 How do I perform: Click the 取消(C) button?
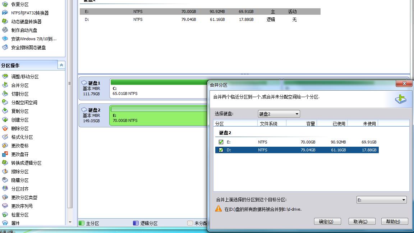click(x=362, y=221)
